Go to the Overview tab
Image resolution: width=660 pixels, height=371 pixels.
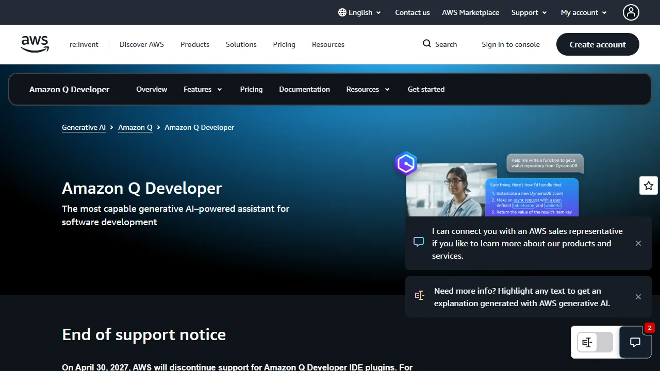pos(152,89)
